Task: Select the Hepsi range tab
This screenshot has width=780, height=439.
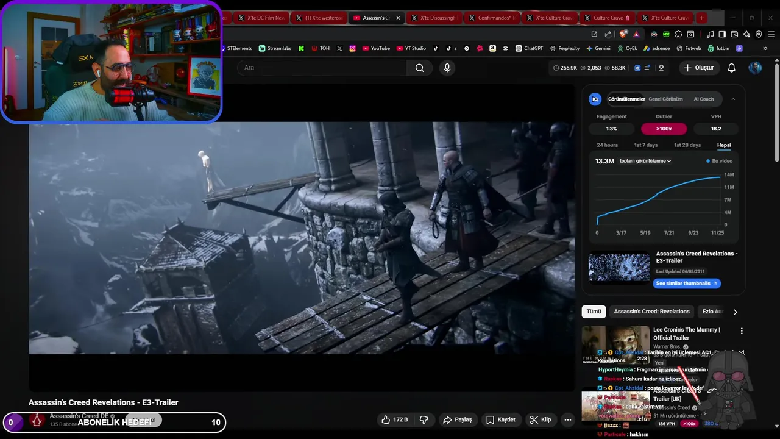Action: pyautogui.click(x=724, y=145)
